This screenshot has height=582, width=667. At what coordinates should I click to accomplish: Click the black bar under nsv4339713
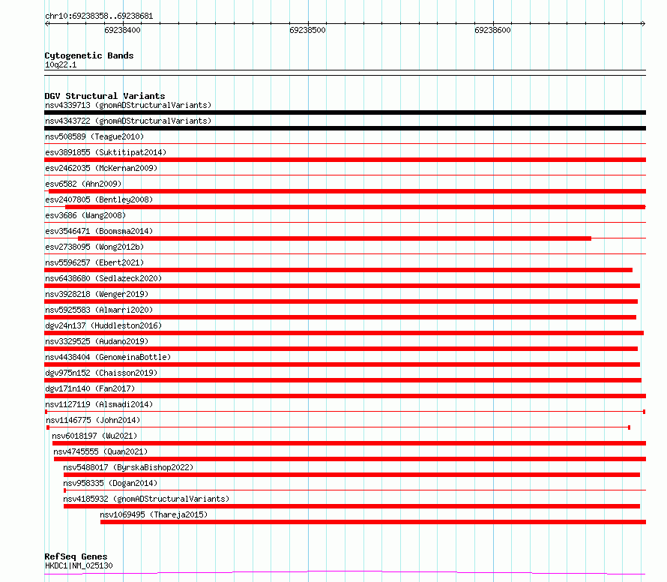pos(345,112)
